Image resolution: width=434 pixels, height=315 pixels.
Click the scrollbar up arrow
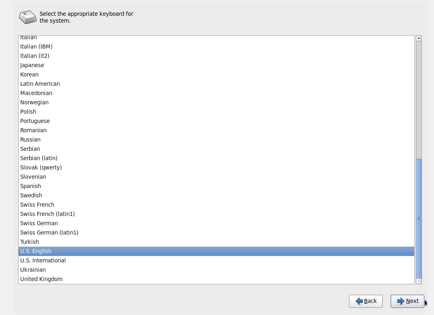click(419, 38)
